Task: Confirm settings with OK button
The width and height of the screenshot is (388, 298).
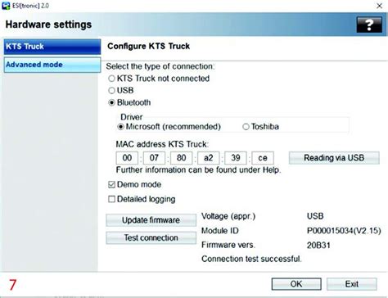Action: click(296, 284)
